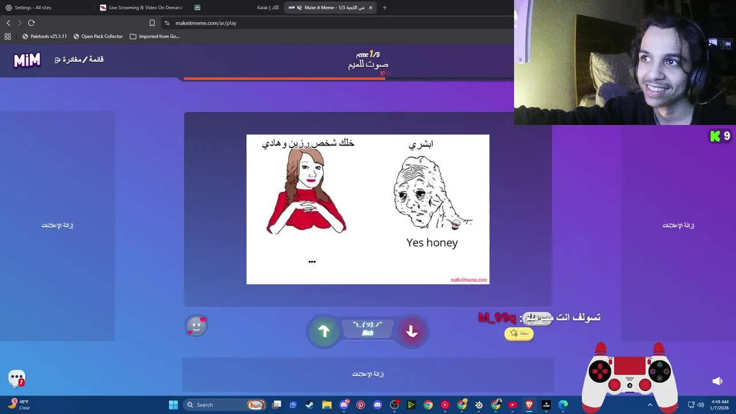Viewport: 736px width, 414px height.
Task: Click the orange voting timer bar
Action: click(x=285, y=78)
